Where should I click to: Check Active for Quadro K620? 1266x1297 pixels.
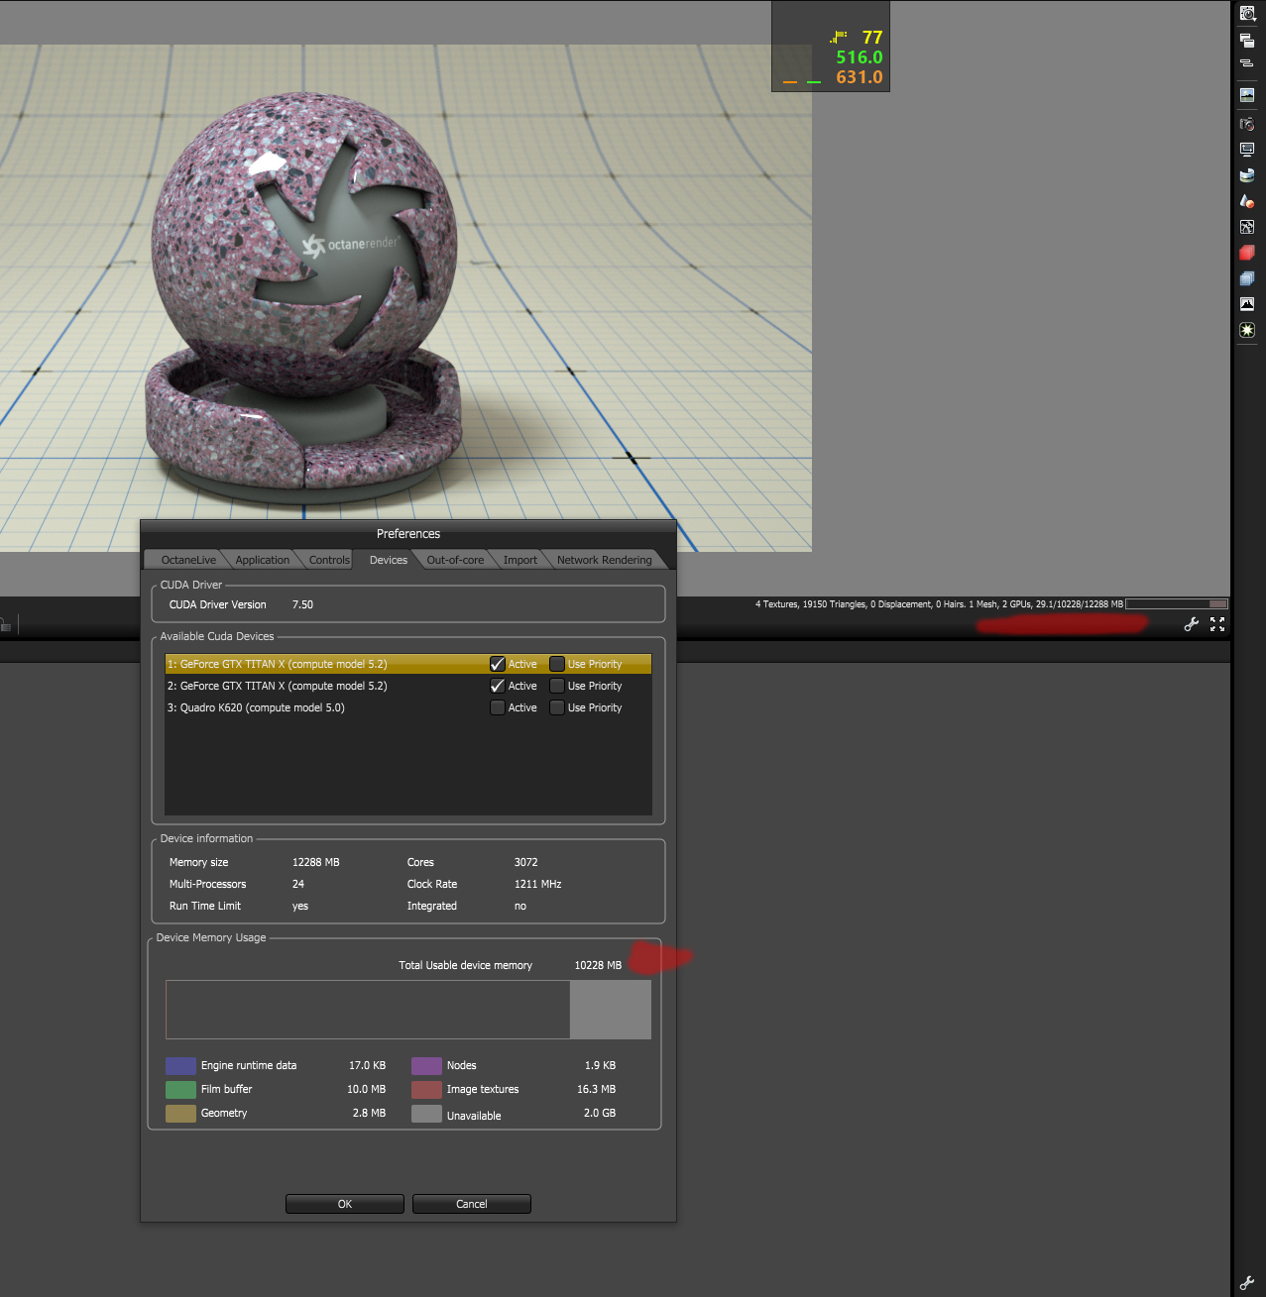[498, 707]
